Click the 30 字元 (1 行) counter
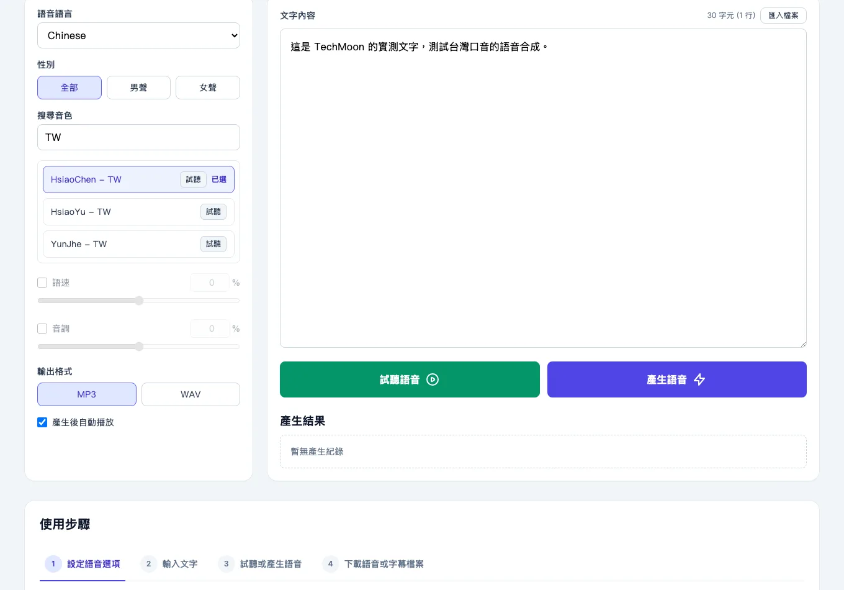The width and height of the screenshot is (844, 590). pos(731,16)
